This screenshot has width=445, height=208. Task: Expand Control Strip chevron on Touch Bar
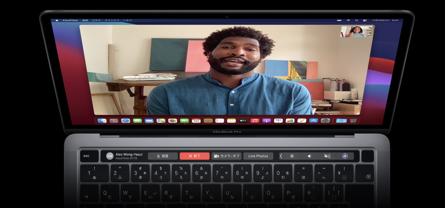click(x=281, y=156)
